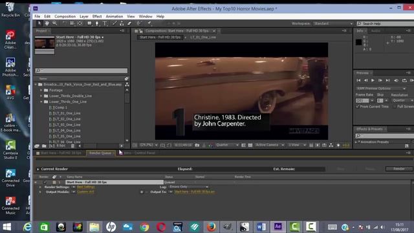Open the Effect menu
This screenshot has height=233, width=414.
[97, 16]
